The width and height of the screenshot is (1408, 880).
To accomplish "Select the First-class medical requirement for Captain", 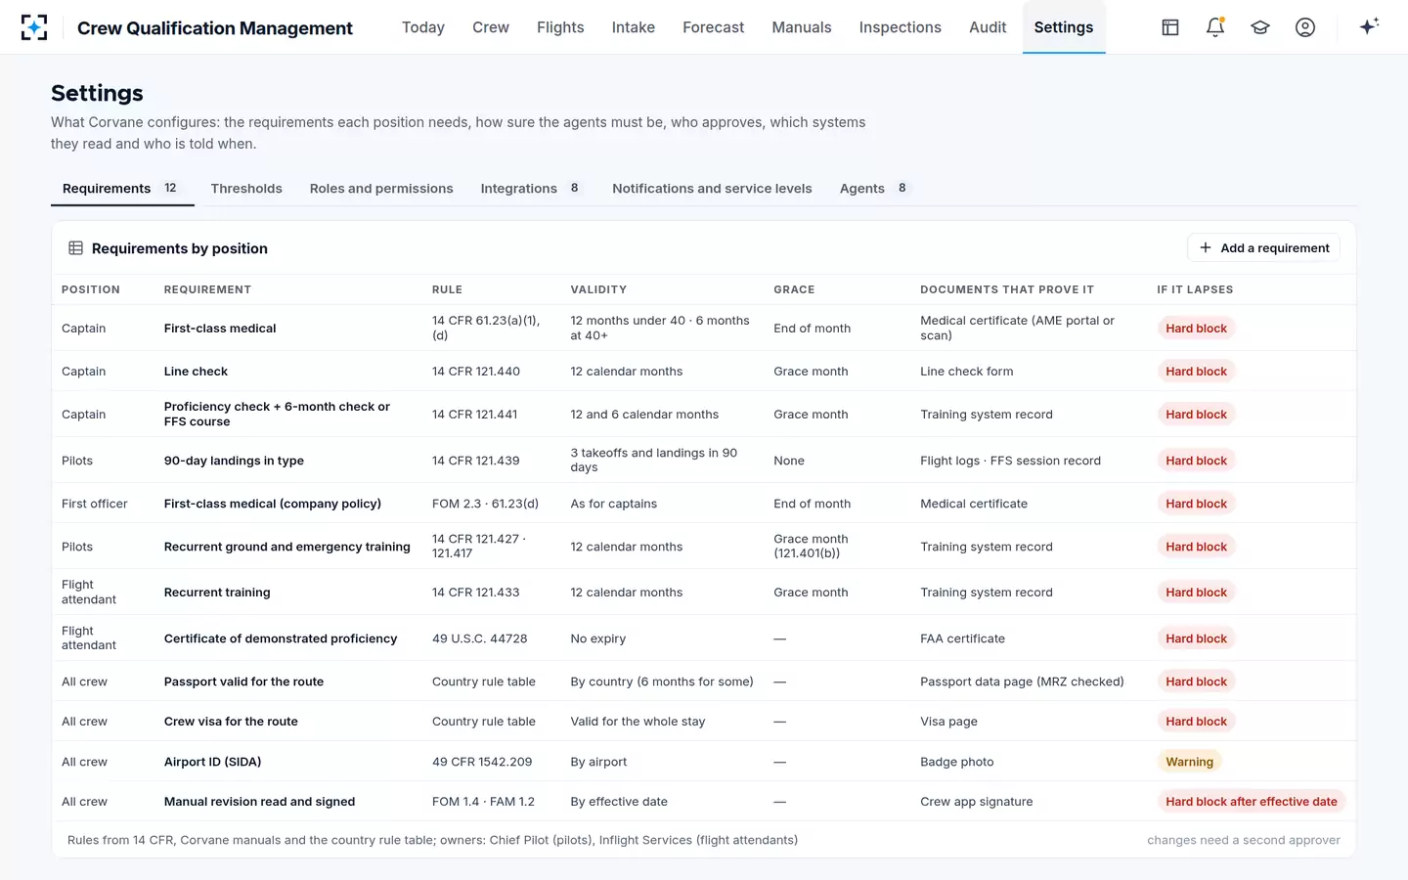I will 220,329.
